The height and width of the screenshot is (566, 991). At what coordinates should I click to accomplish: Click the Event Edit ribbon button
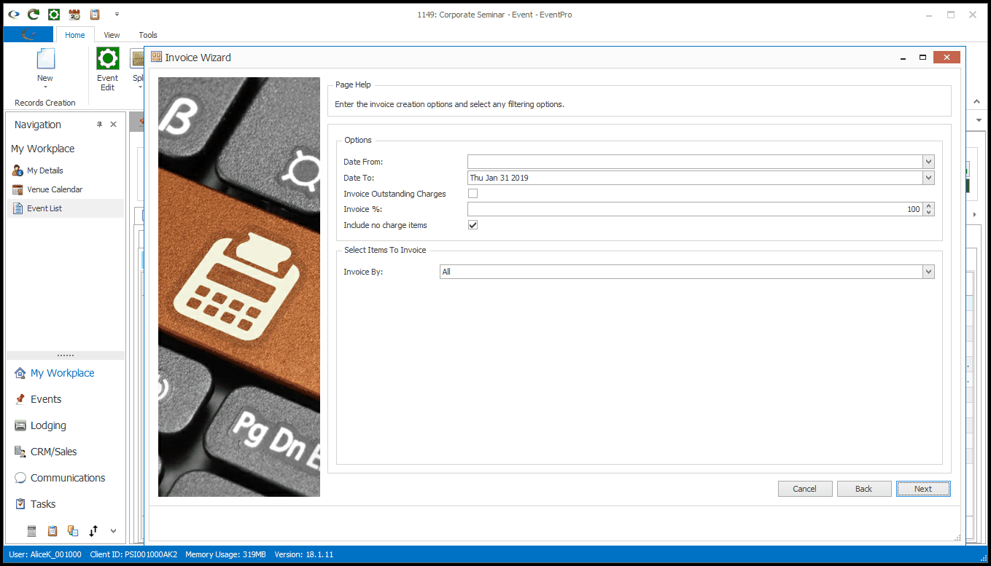click(107, 69)
